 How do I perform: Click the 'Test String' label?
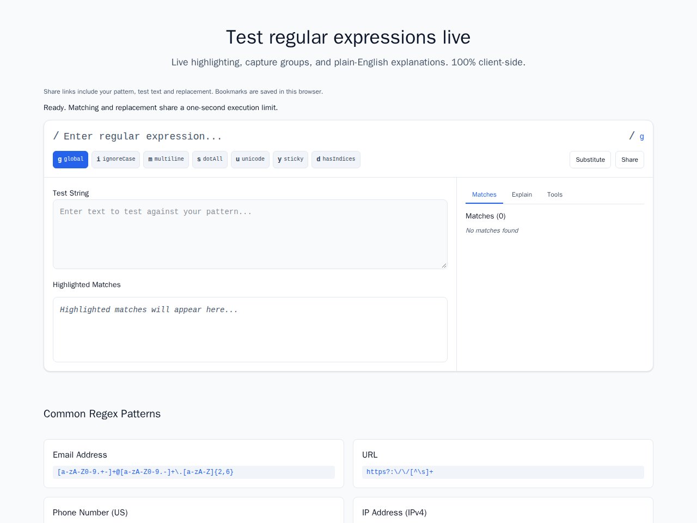pyautogui.click(x=71, y=193)
